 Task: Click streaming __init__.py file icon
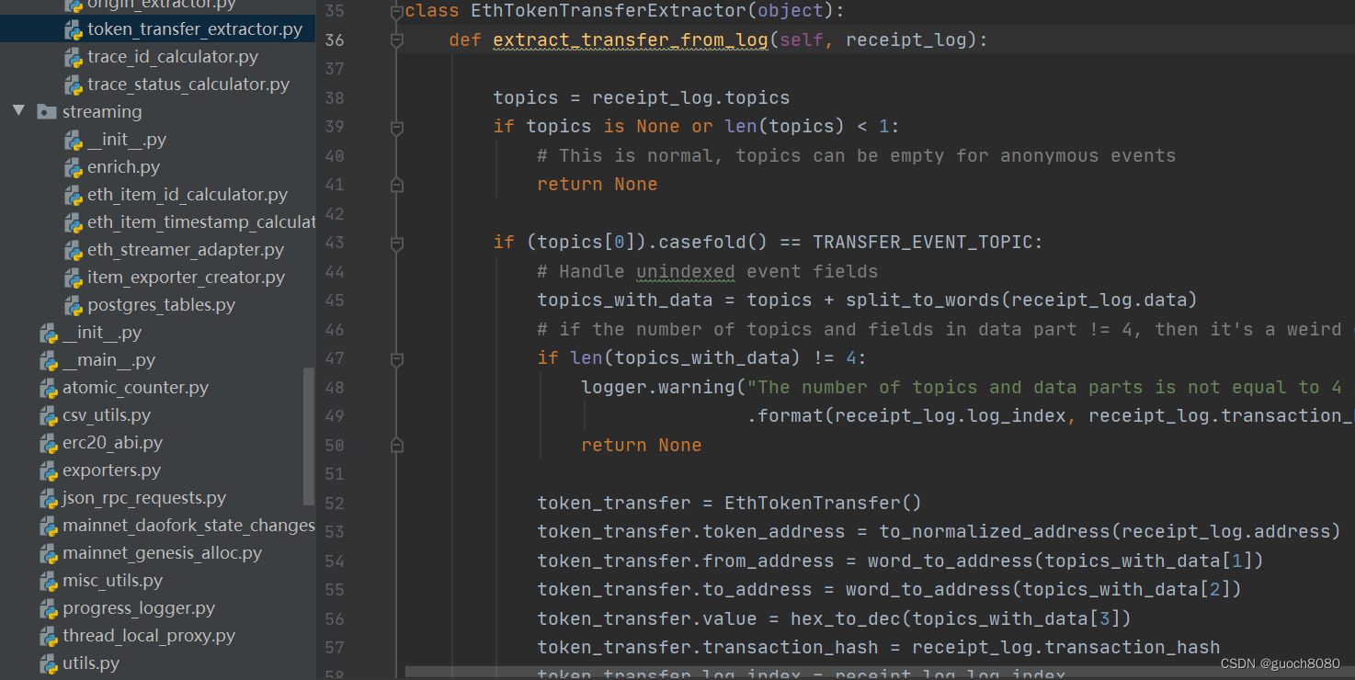[73, 140]
